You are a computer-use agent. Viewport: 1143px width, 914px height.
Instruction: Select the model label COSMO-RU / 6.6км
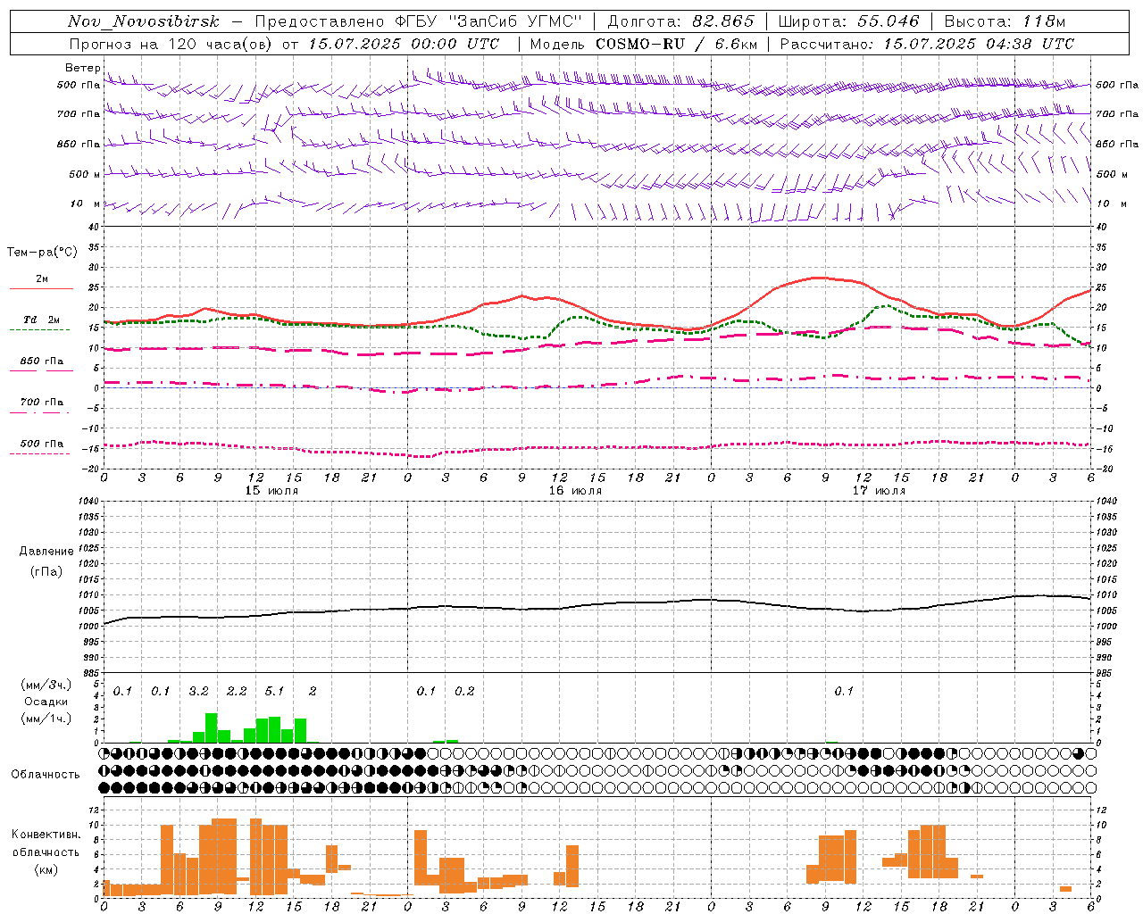point(676,44)
